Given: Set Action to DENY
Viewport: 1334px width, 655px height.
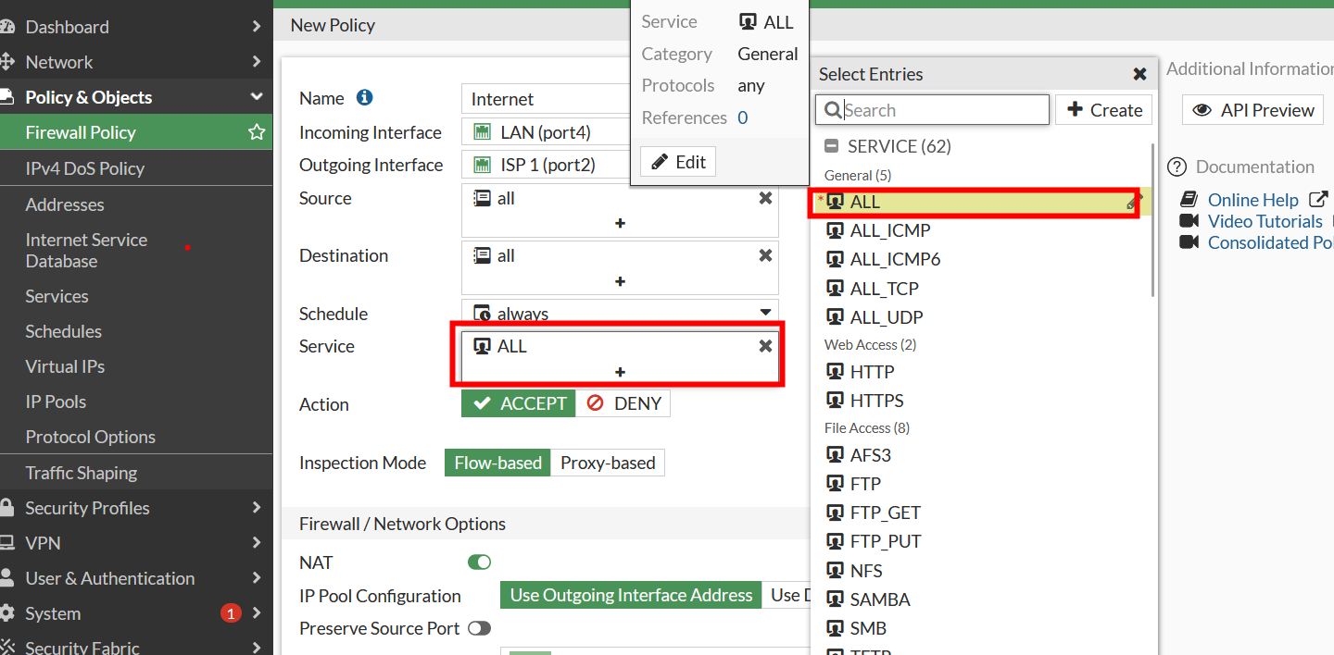Looking at the screenshot, I should point(623,403).
